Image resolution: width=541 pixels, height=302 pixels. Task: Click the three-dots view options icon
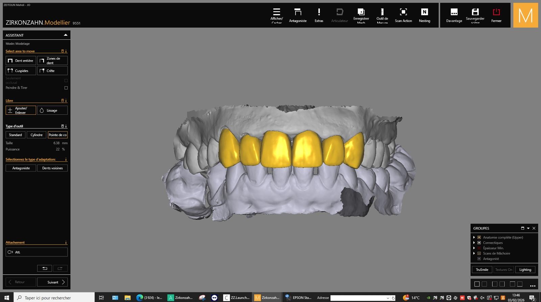533,285
